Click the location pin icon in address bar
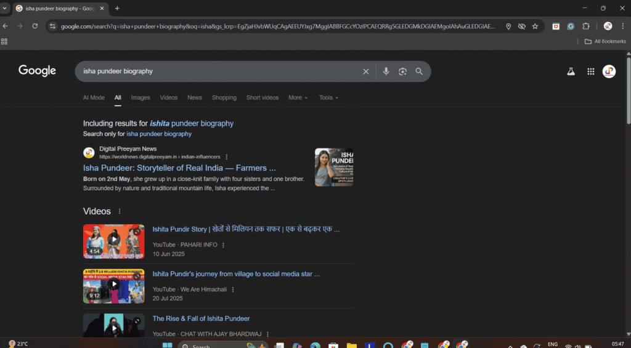The height and width of the screenshot is (348, 631). pyautogui.click(x=508, y=26)
